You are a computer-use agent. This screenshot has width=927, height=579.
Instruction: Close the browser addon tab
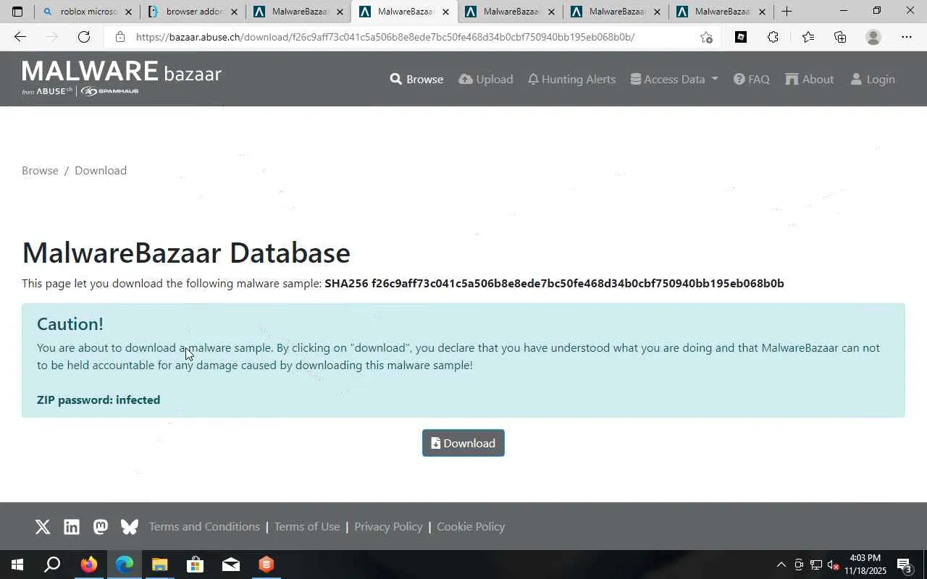(x=234, y=12)
